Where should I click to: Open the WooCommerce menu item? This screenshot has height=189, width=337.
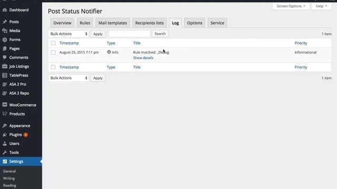point(21,105)
